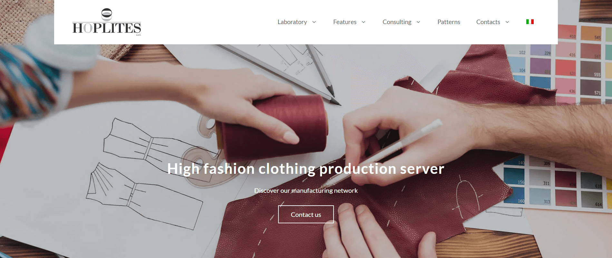Open the Consulting menu item
Screen dimensions: 612x258
(397, 22)
